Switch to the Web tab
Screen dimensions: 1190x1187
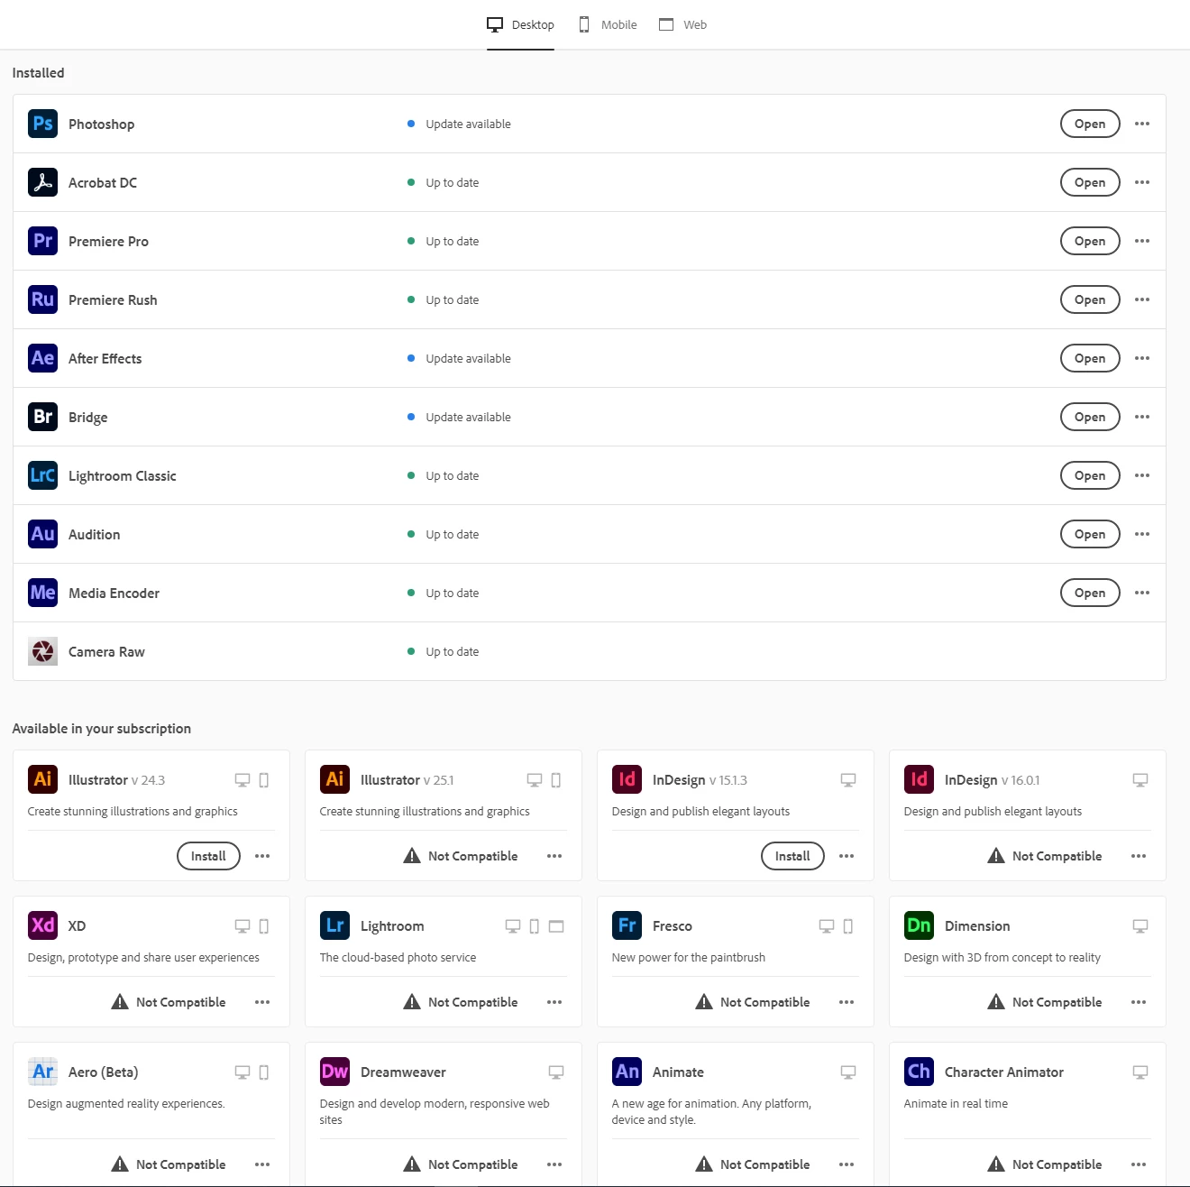coord(682,25)
